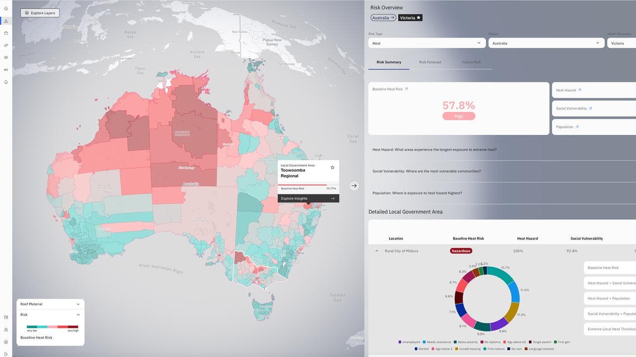Open the Region Australia dropdown

click(546, 43)
